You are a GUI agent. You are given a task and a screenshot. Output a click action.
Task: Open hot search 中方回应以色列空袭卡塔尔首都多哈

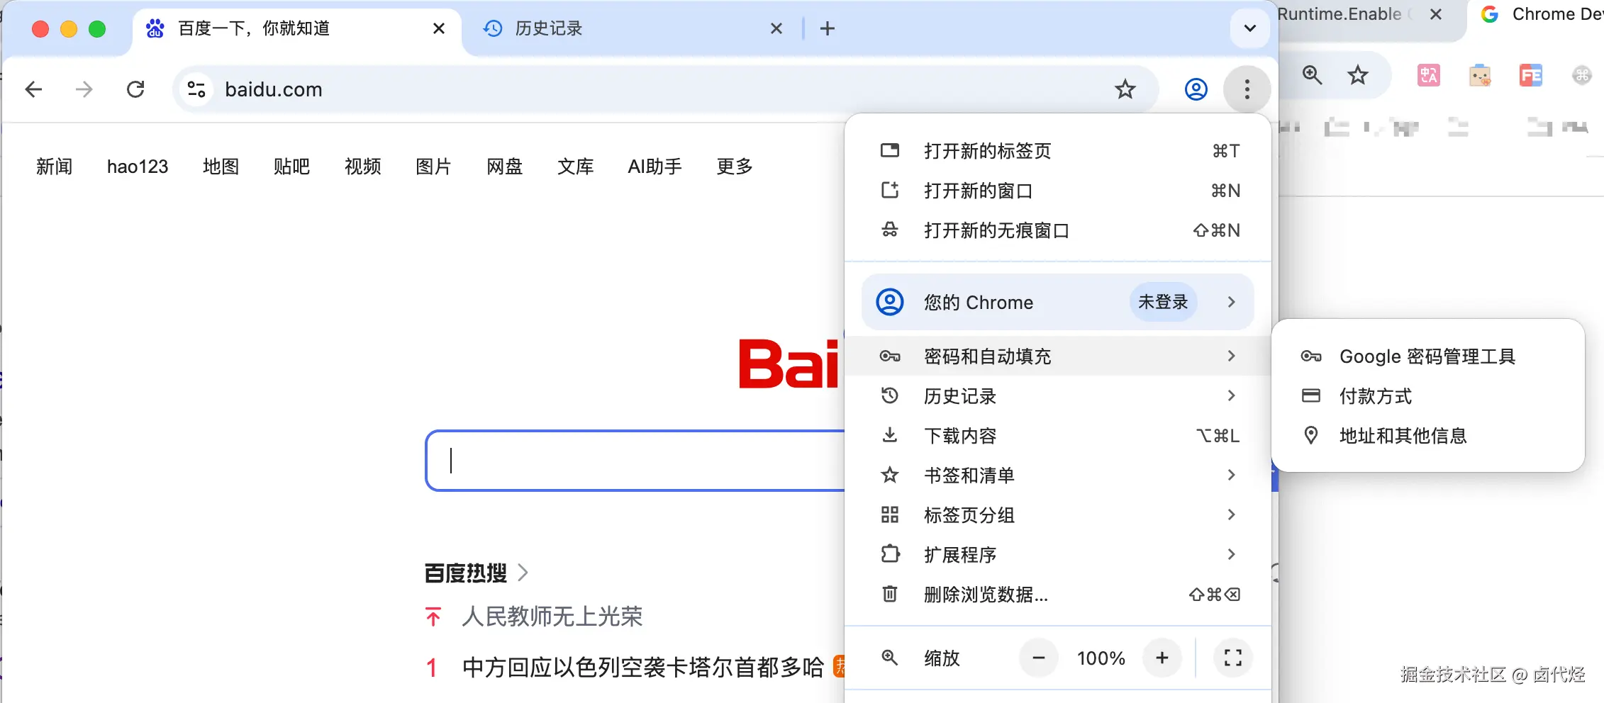642,667
